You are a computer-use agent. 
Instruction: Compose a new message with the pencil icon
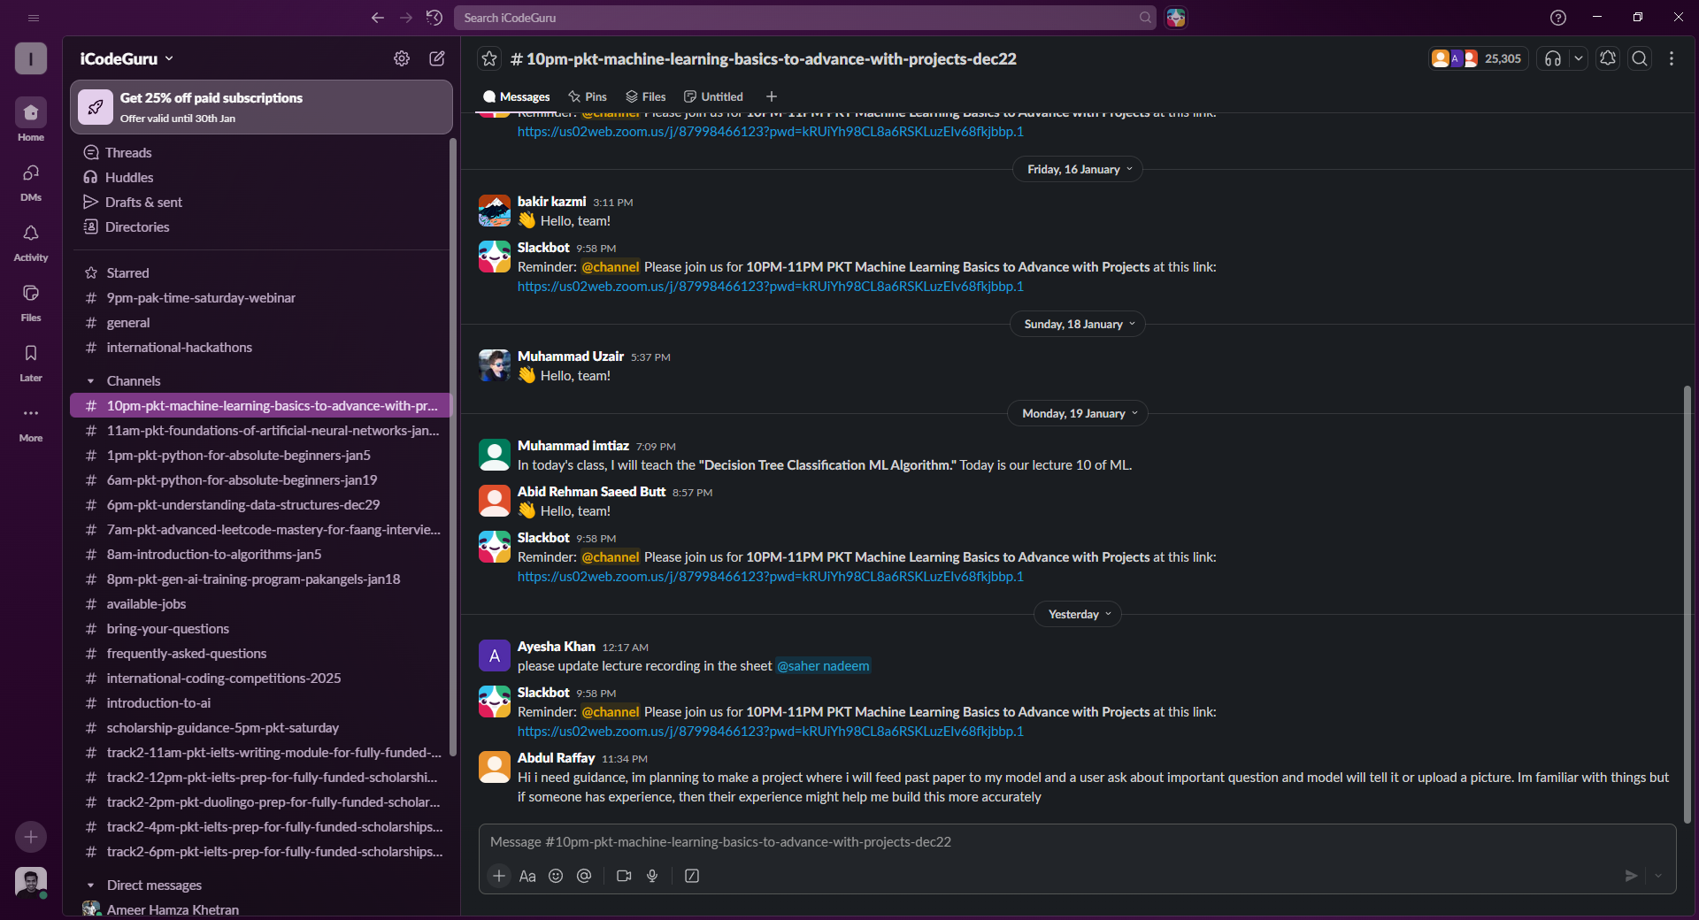tap(436, 58)
